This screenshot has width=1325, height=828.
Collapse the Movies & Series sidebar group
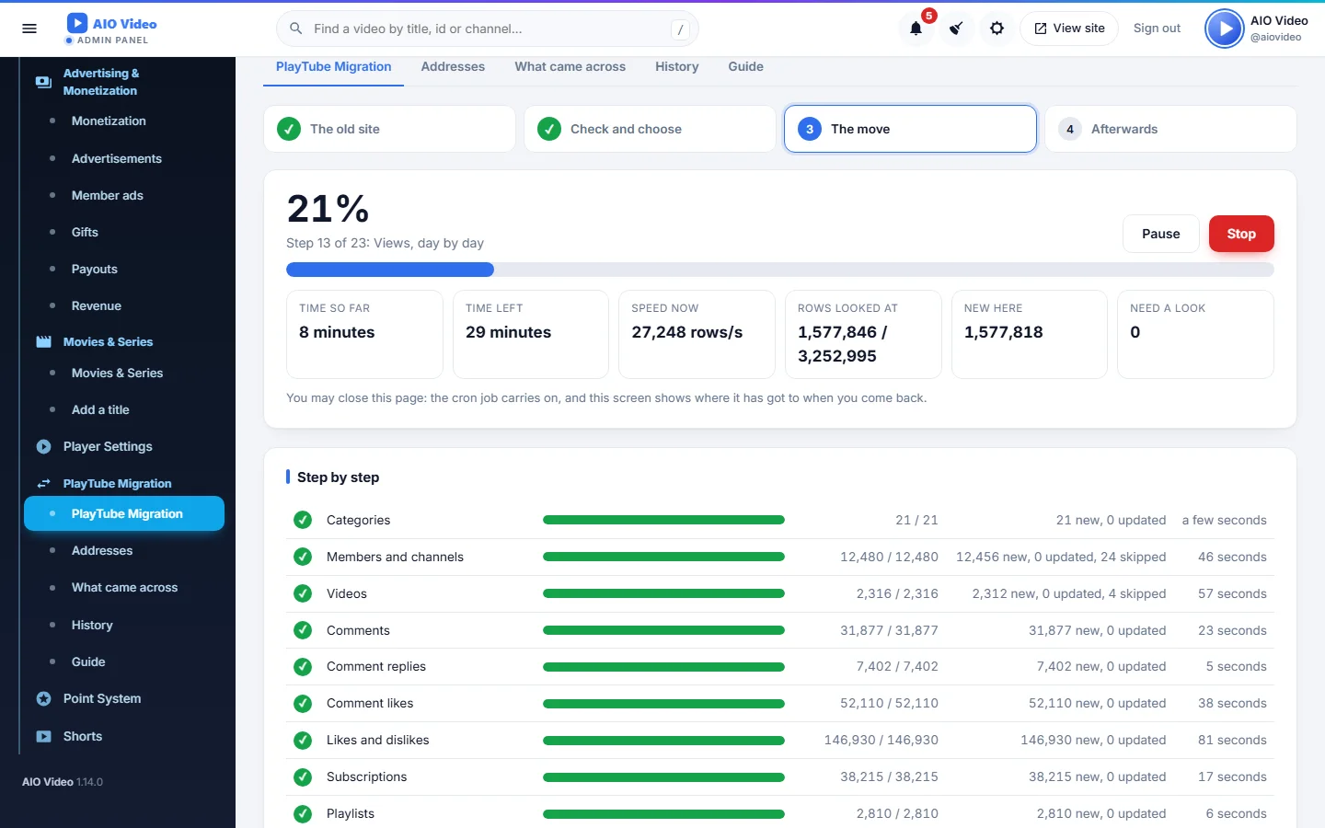click(x=124, y=341)
